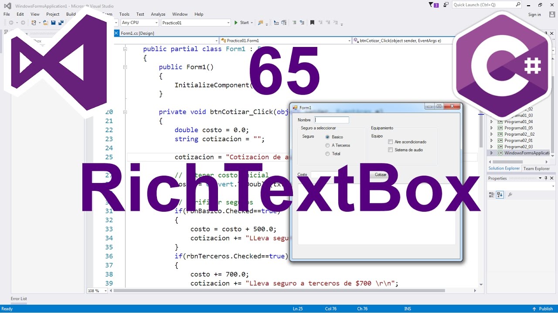Collapse the btnCotizar_Click method outline toggle
This screenshot has width=558, height=313.
(125, 112)
